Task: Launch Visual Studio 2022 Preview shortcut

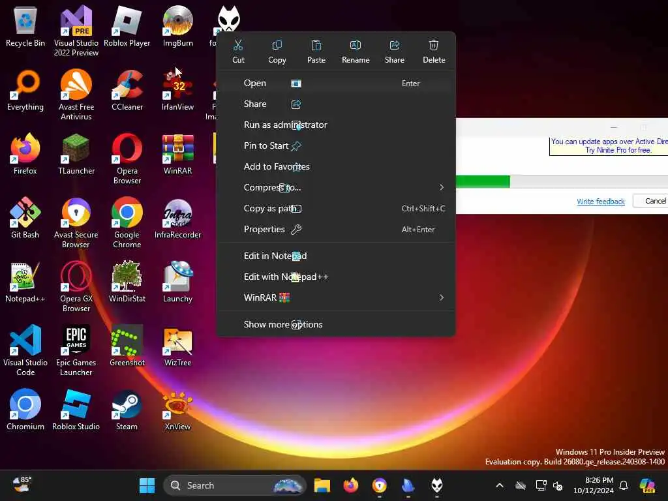Action: coord(76,31)
